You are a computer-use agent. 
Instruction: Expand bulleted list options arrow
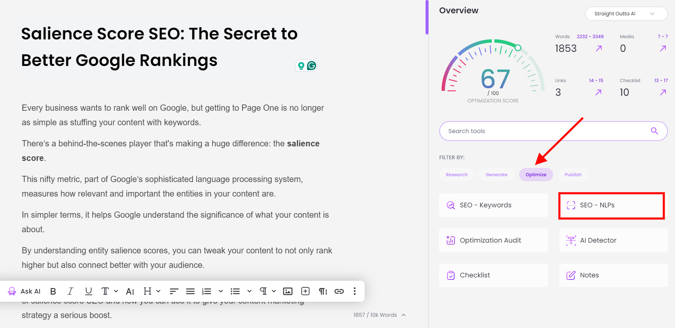249,291
